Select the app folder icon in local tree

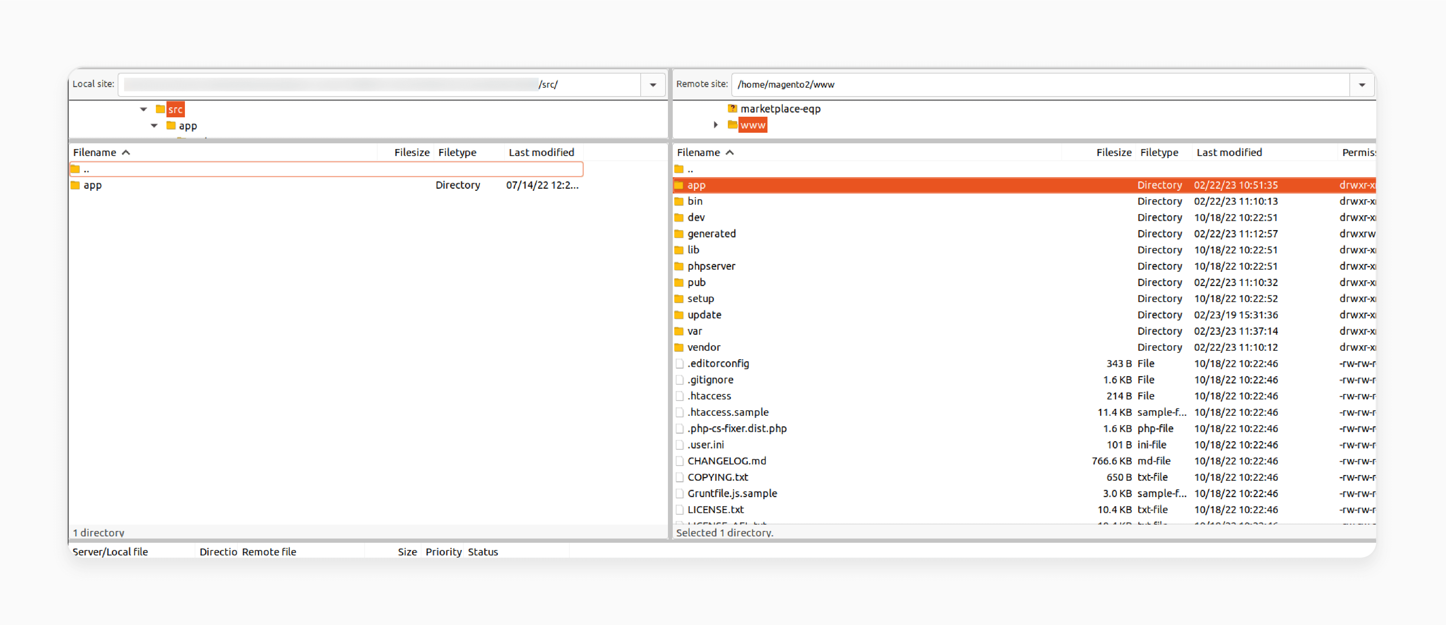(171, 126)
